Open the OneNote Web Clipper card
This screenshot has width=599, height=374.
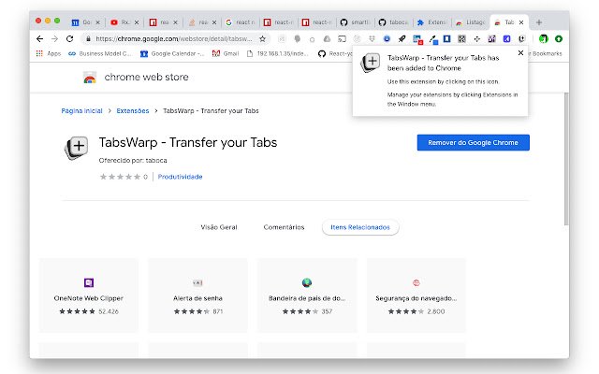click(89, 295)
